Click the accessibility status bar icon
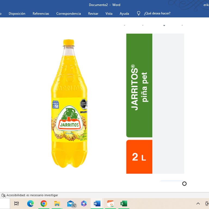 (x=3, y=195)
